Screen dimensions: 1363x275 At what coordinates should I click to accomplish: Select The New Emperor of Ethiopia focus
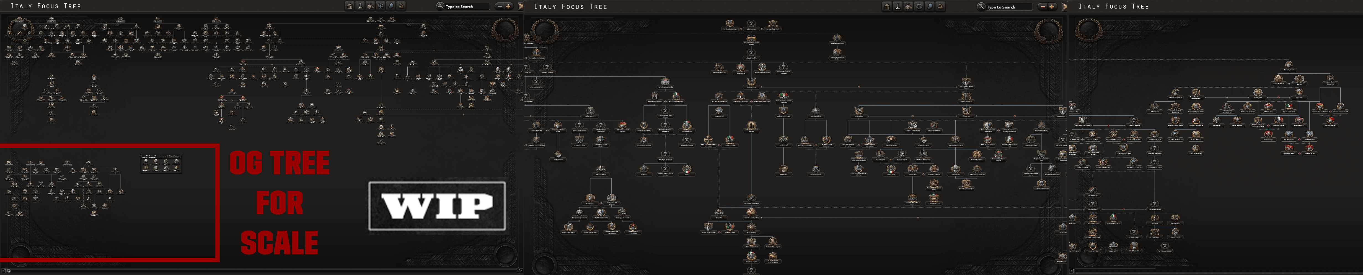pos(783,69)
